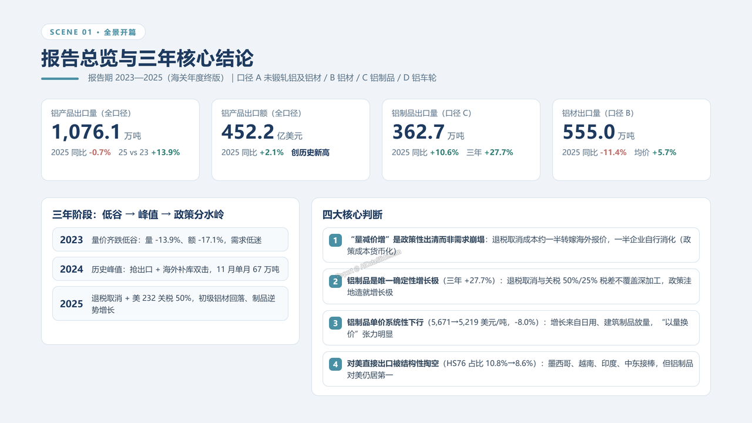The height and width of the screenshot is (423, 752).
Task: Click the text 创历史新高
Action: (310, 152)
